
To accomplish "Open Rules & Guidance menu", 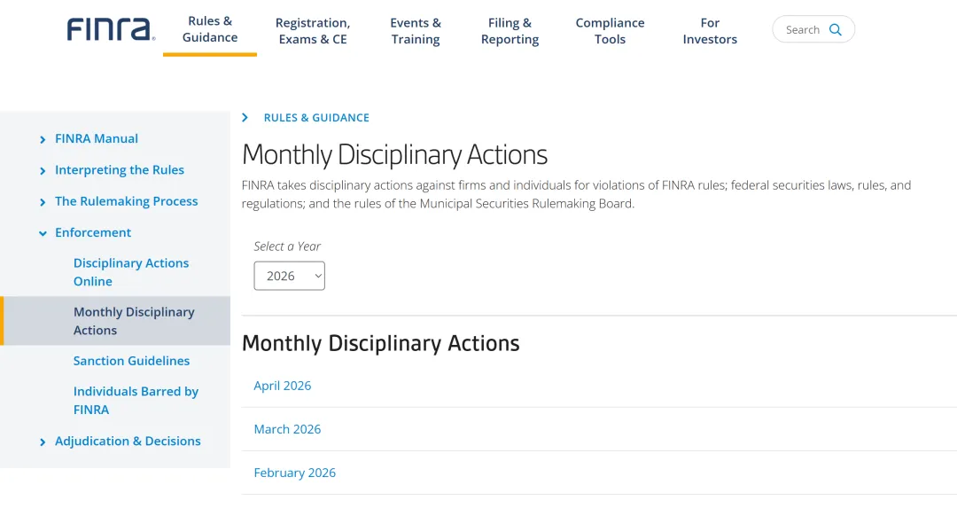I will coord(210,29).
